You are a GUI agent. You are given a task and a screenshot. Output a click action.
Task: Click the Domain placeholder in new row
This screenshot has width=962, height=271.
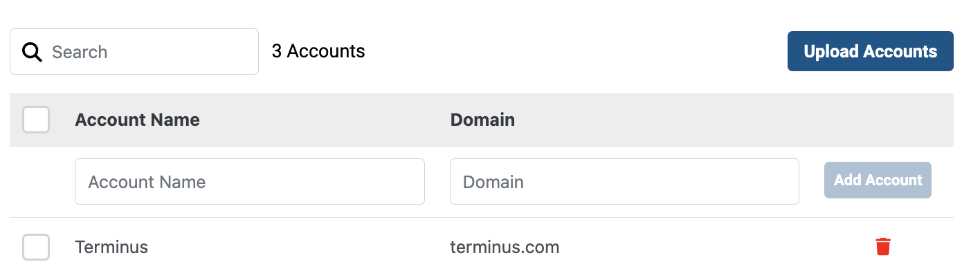click(x=493, y=182)
